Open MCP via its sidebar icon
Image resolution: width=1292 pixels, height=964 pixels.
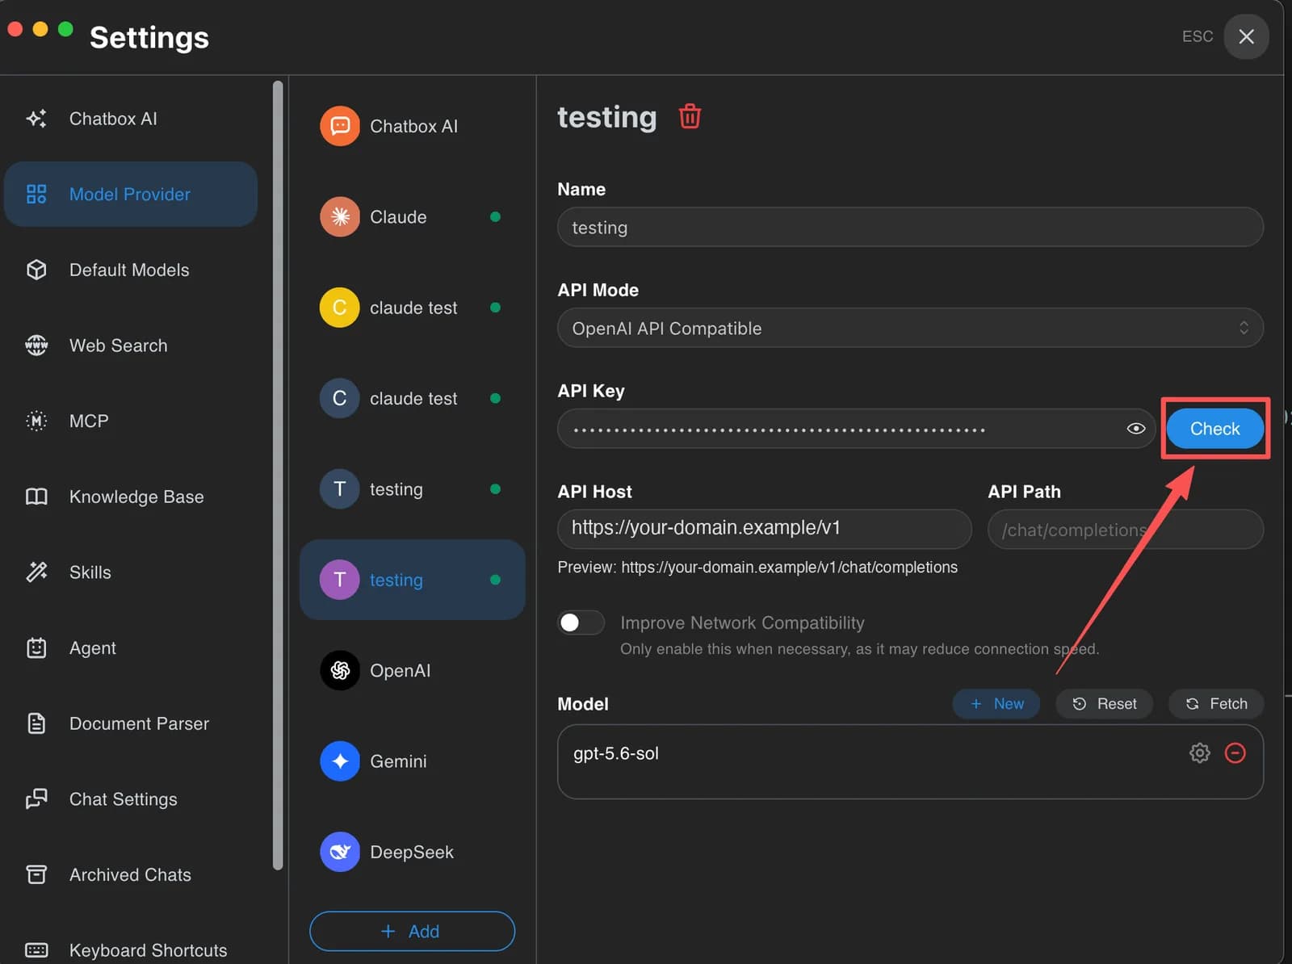tap(36, 421)
